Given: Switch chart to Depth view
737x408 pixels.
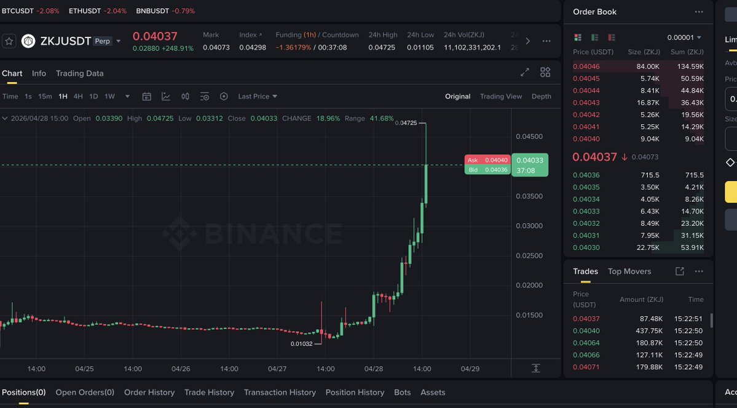Looking at the screenshot, I should pos(542,97).
